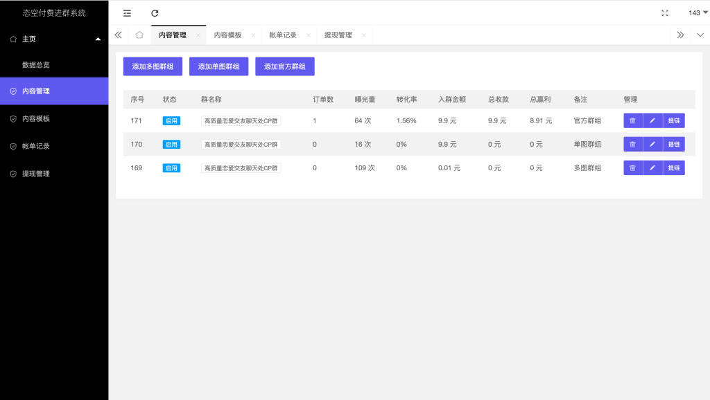Enter fullscreen via the expand icon top right

pyautogui.click(x=664, y=12)
